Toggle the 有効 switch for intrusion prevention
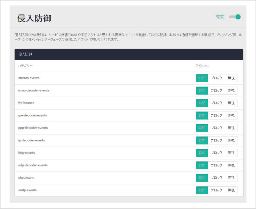This screenshot has height=209, width=256. [x=235, y=17]
